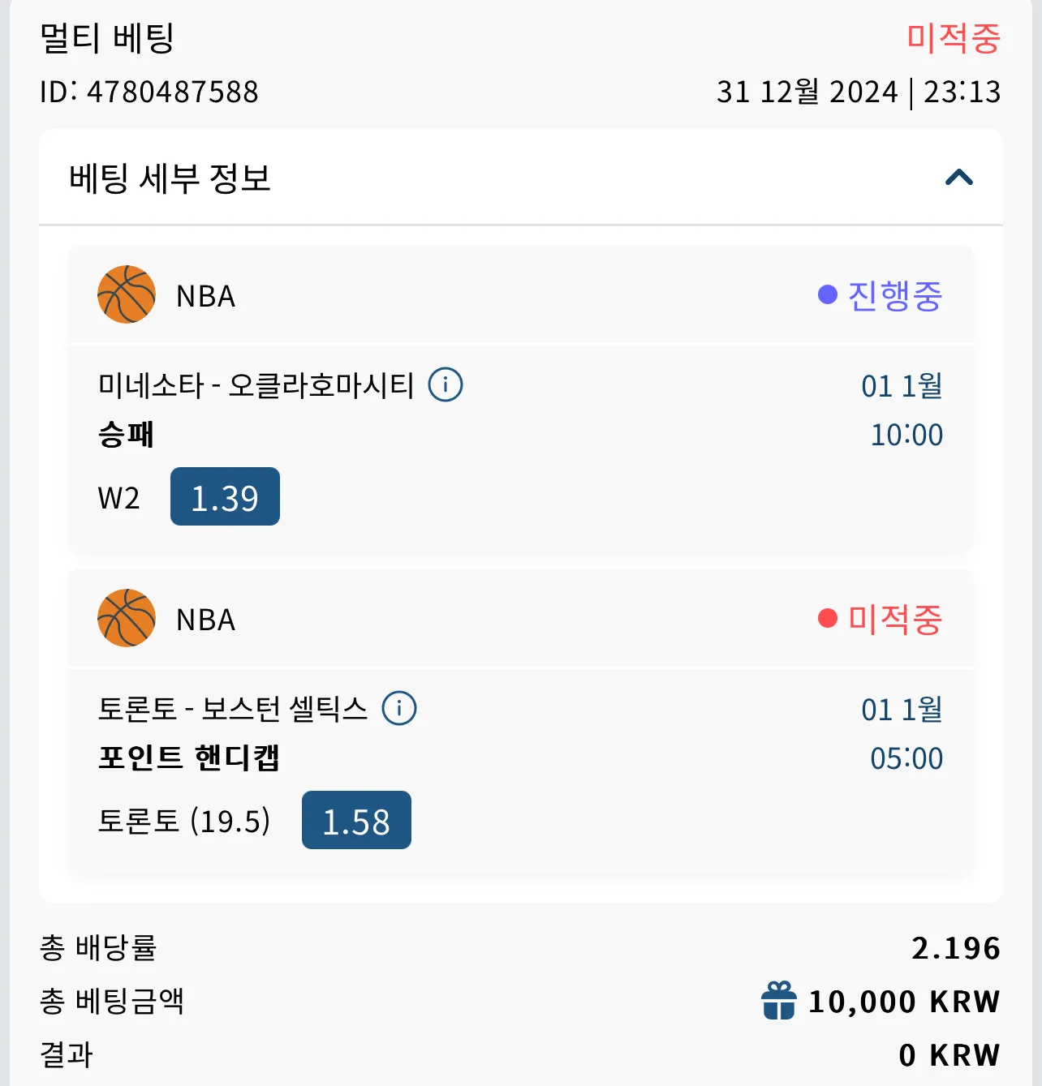This screenshot has height=1086, width=1042.
Task: Collapse the 베팅 세부 정보 section chevron
Action: [x=958, y=178]
